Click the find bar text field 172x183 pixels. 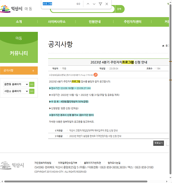pos(58,4)
